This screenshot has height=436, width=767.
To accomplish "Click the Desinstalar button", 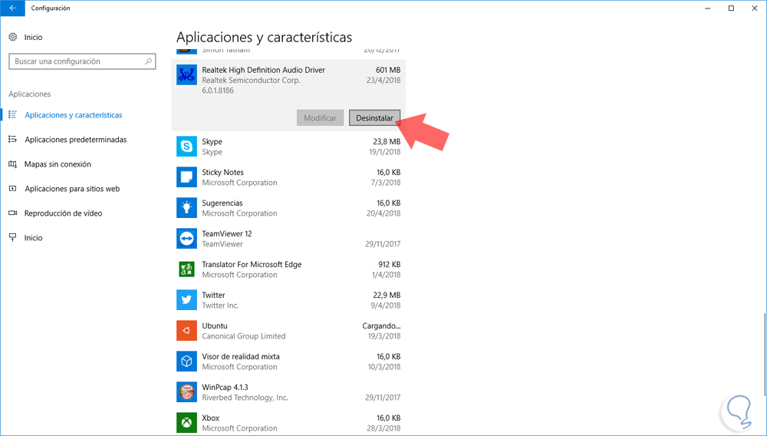I will (x=375, y=118).
